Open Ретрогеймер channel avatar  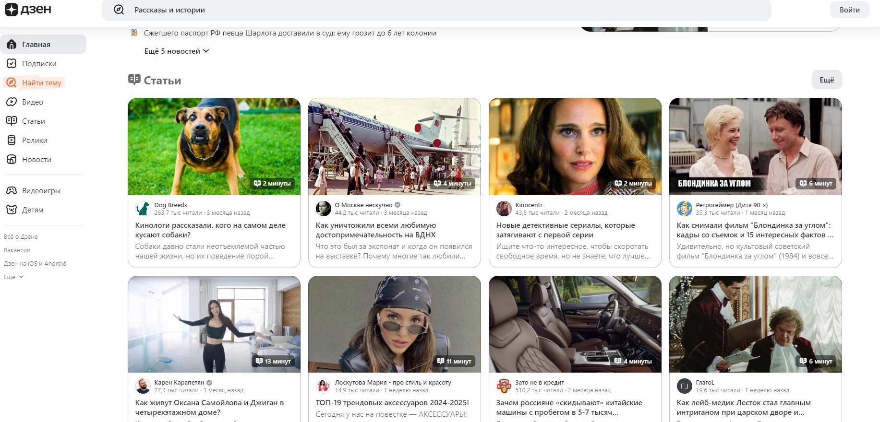pos(685,209)
